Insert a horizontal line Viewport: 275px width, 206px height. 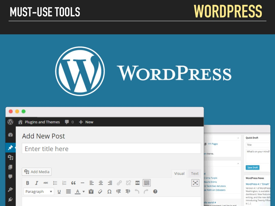pos(82,183)
